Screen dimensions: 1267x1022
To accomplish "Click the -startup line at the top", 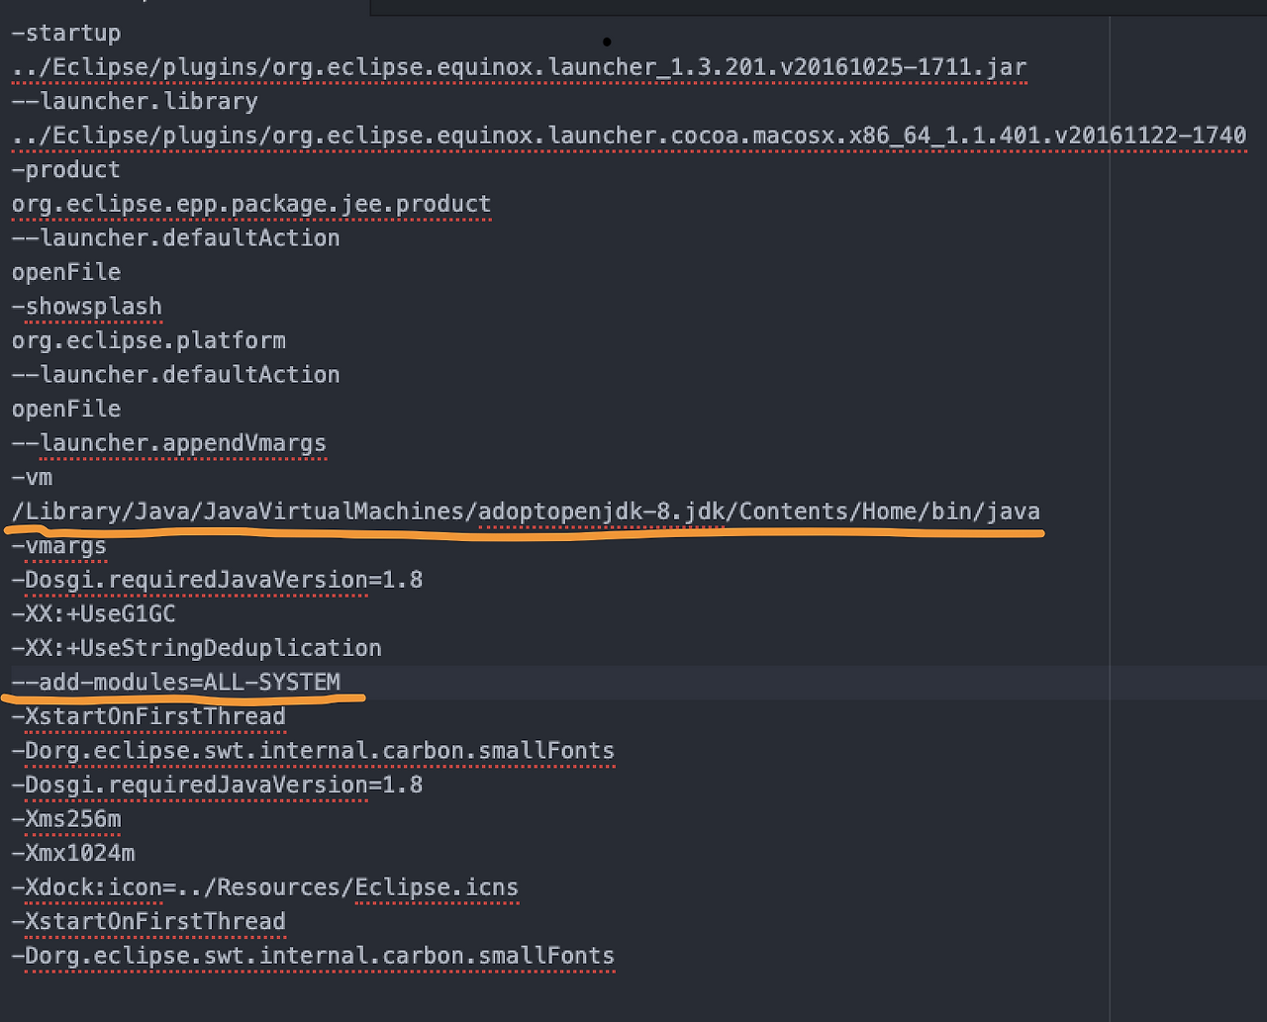I will coord(65,32).
